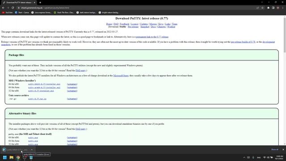
Task: Open the Updates navigation link
Action: [x=144, y=24]
